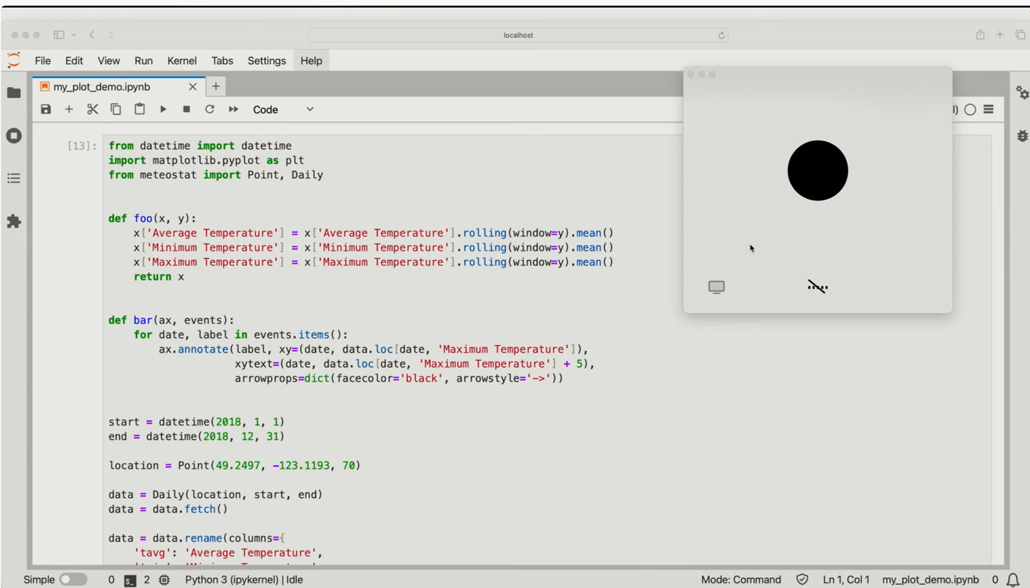The width and height of the screenshot is (1030, 588).
Task: Open notifications via the bell icon
Action: pos(1013,580)
